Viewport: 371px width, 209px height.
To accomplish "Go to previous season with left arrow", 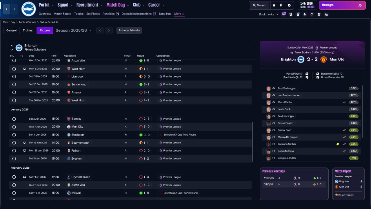I will [100, 30].
